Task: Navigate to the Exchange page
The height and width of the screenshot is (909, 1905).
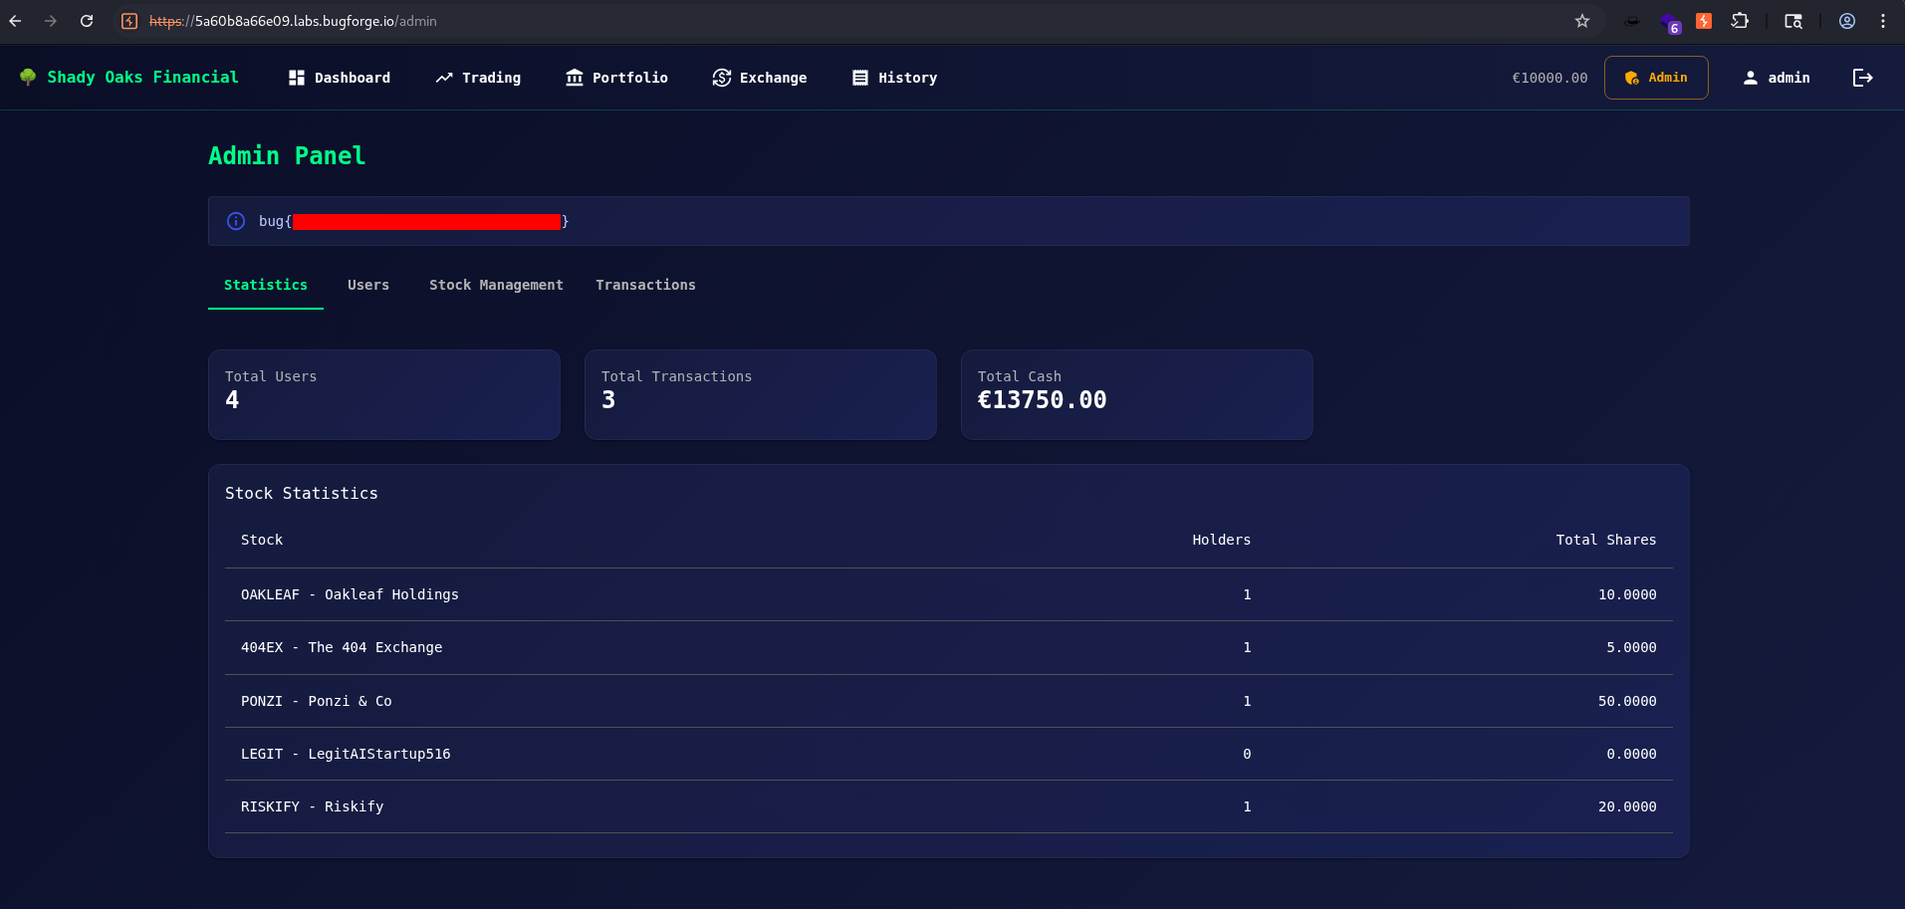Action: (760, 78)
